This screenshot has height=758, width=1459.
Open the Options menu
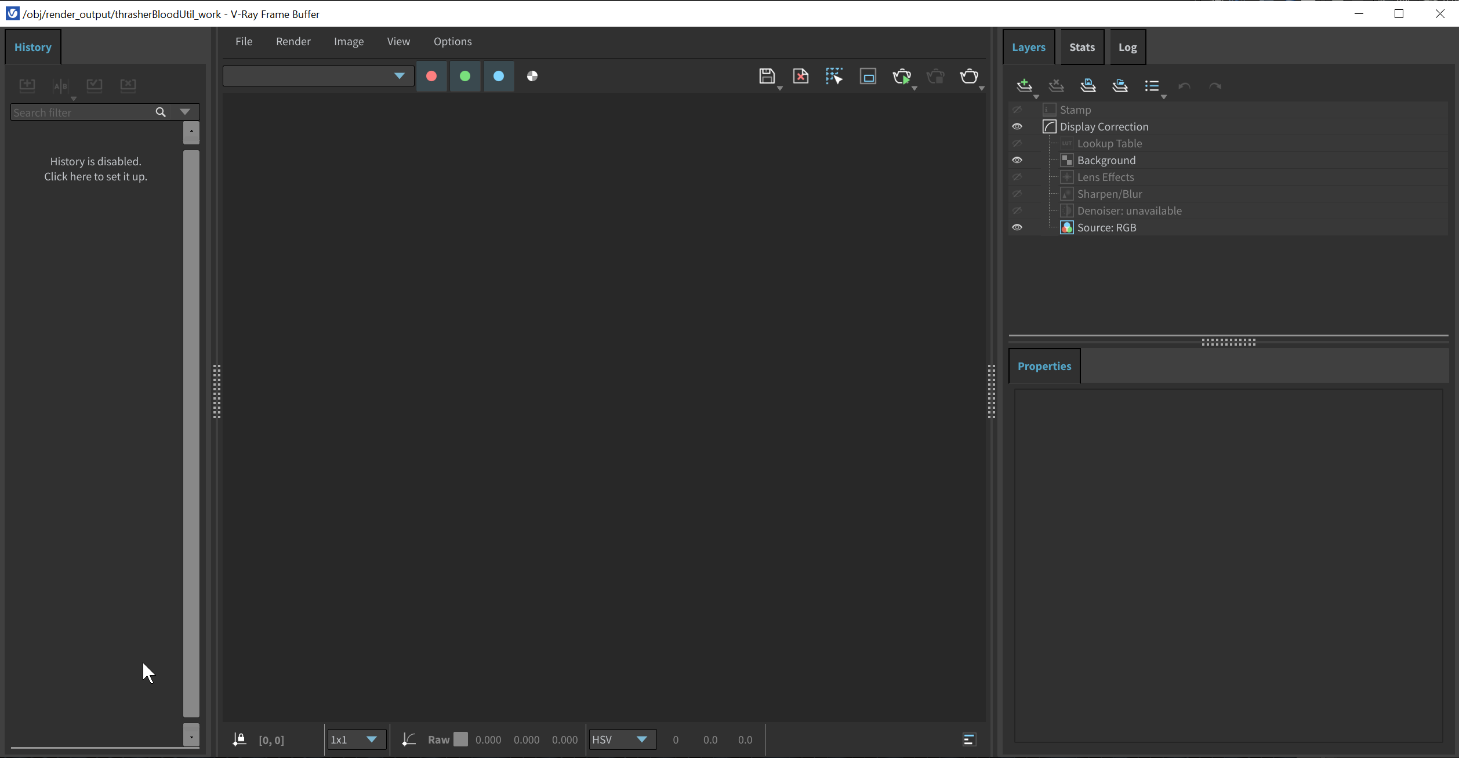coord(452,41)
